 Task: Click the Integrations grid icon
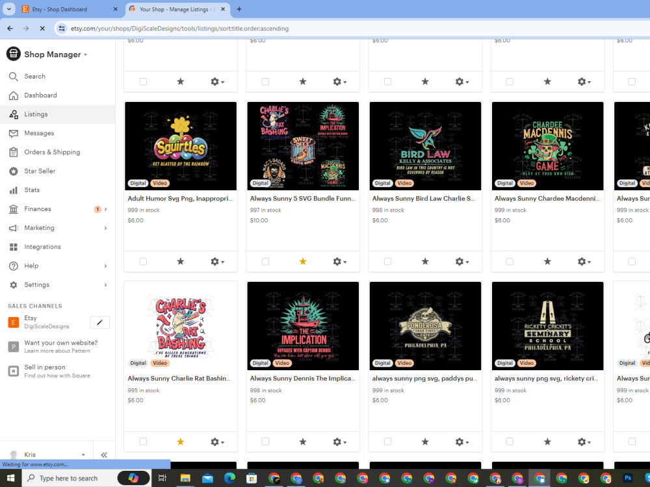pos(14,247)
